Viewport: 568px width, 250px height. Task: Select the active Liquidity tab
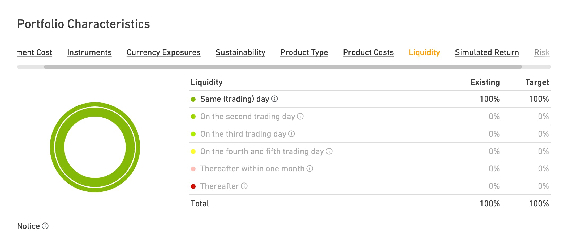424,52
